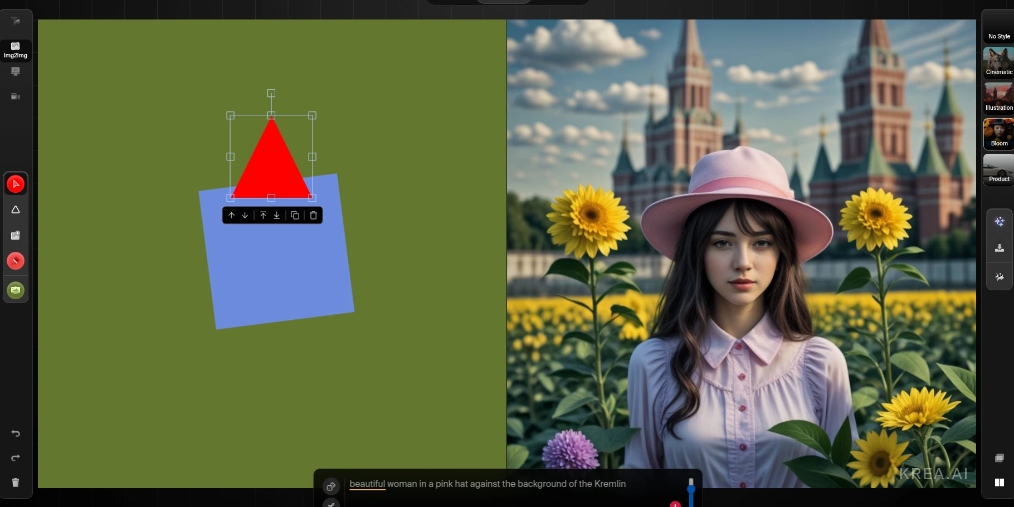Choose the triangle shape tool

click(16, 210)
